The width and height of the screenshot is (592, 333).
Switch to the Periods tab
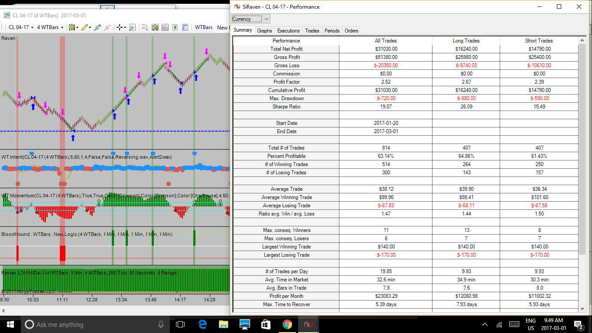(x=332, y=31)
